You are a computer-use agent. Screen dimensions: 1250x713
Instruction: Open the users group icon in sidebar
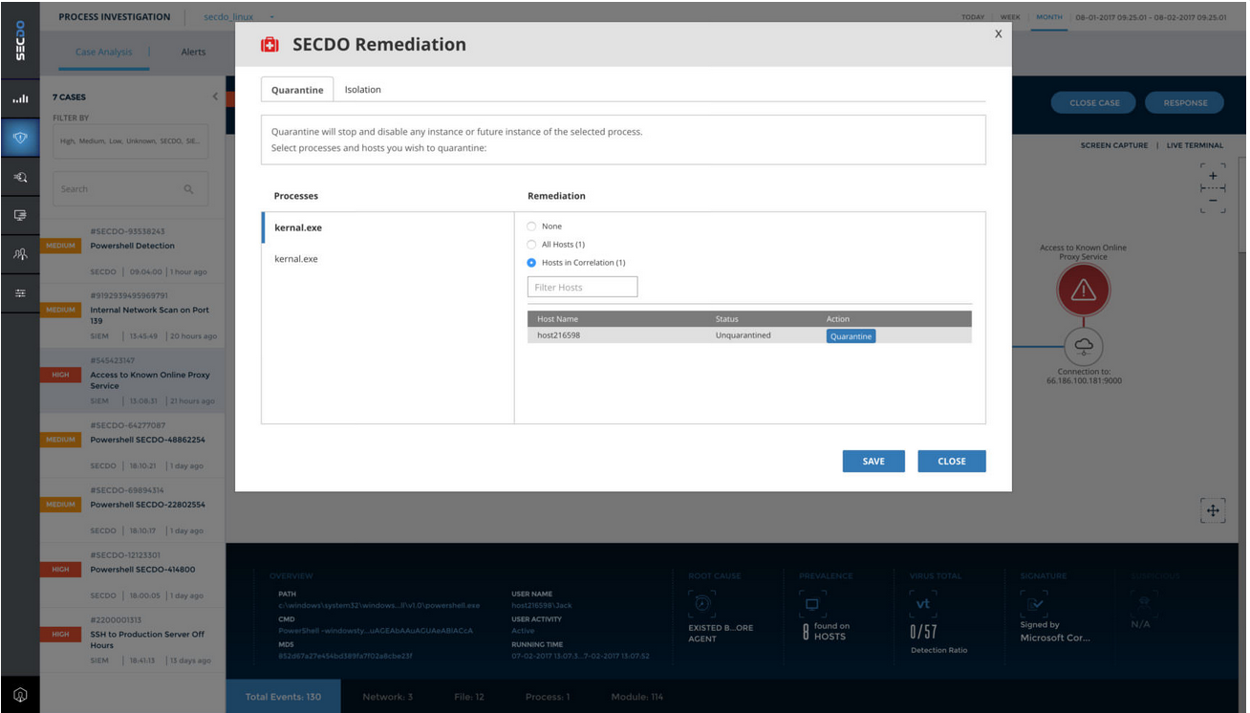tap(20, 254)
